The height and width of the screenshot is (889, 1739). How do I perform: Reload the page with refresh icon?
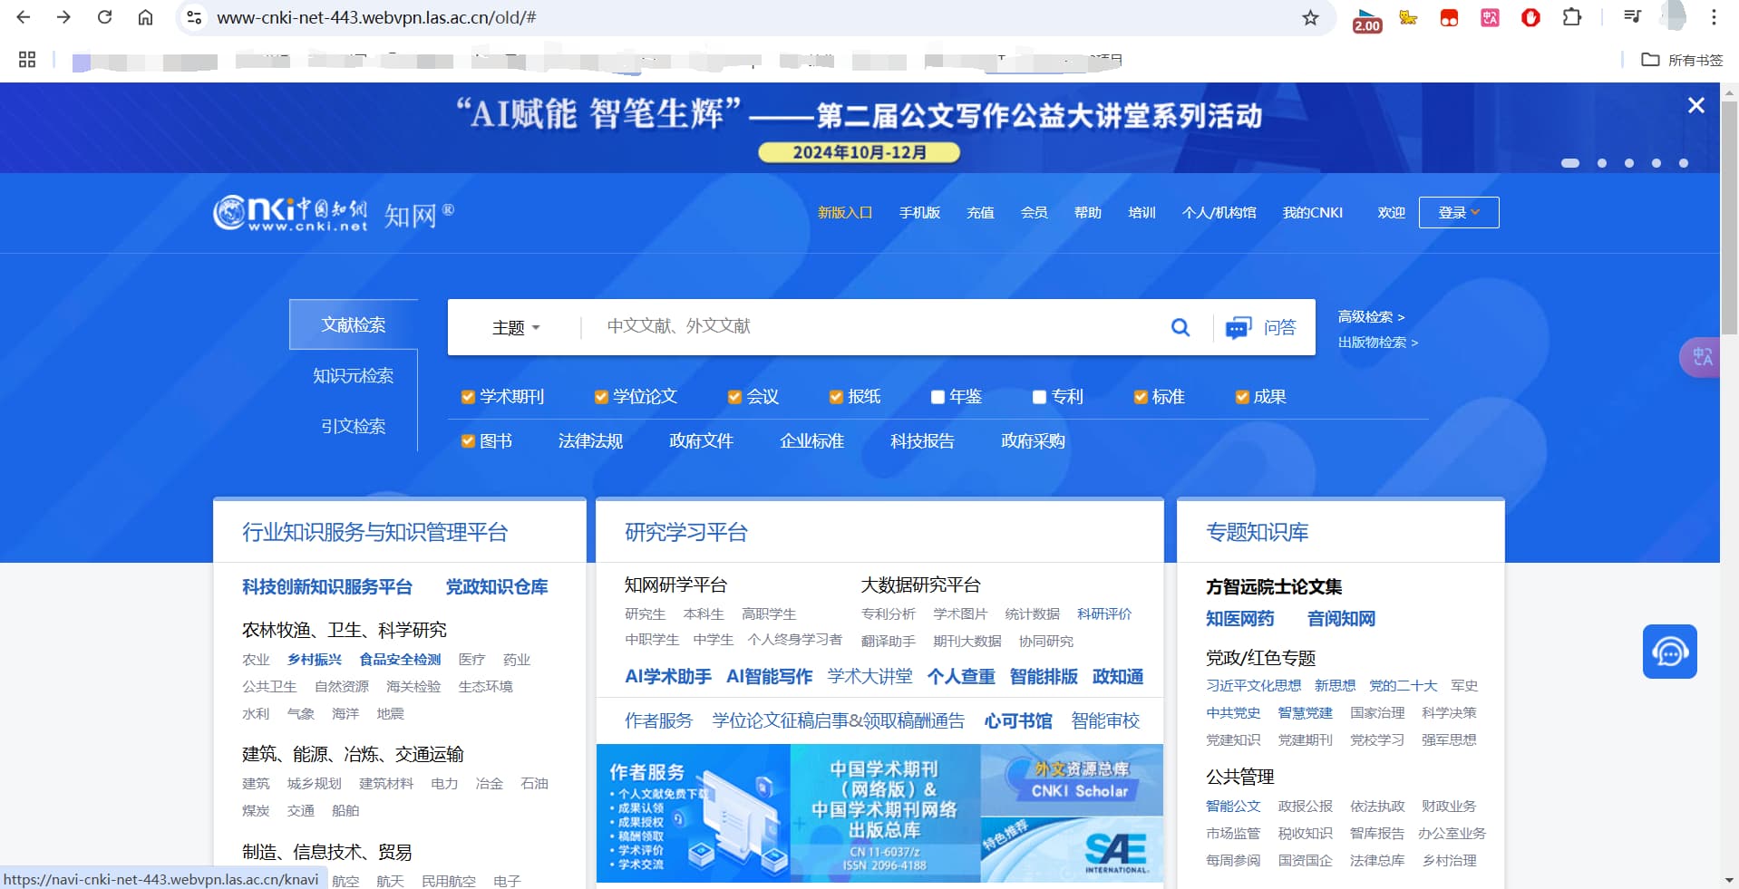104,17
